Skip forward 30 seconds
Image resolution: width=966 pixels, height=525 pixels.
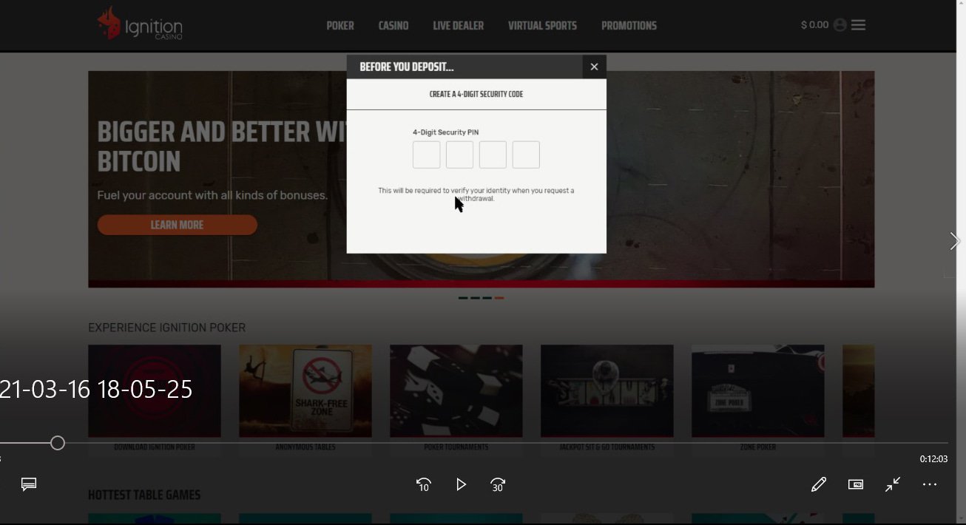[498, 484]
